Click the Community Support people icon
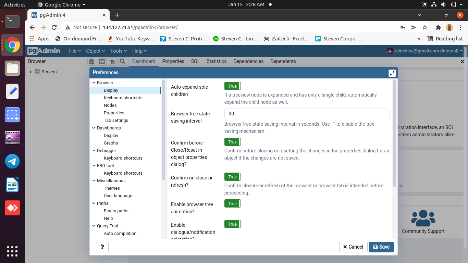 [x=423, y=218]
